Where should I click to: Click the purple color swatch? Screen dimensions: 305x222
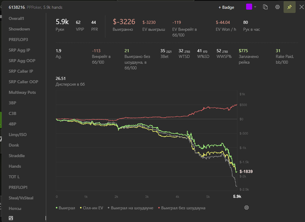pos(249,7)
